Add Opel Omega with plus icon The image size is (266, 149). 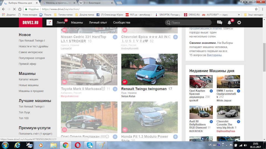[x=115, y=137]
